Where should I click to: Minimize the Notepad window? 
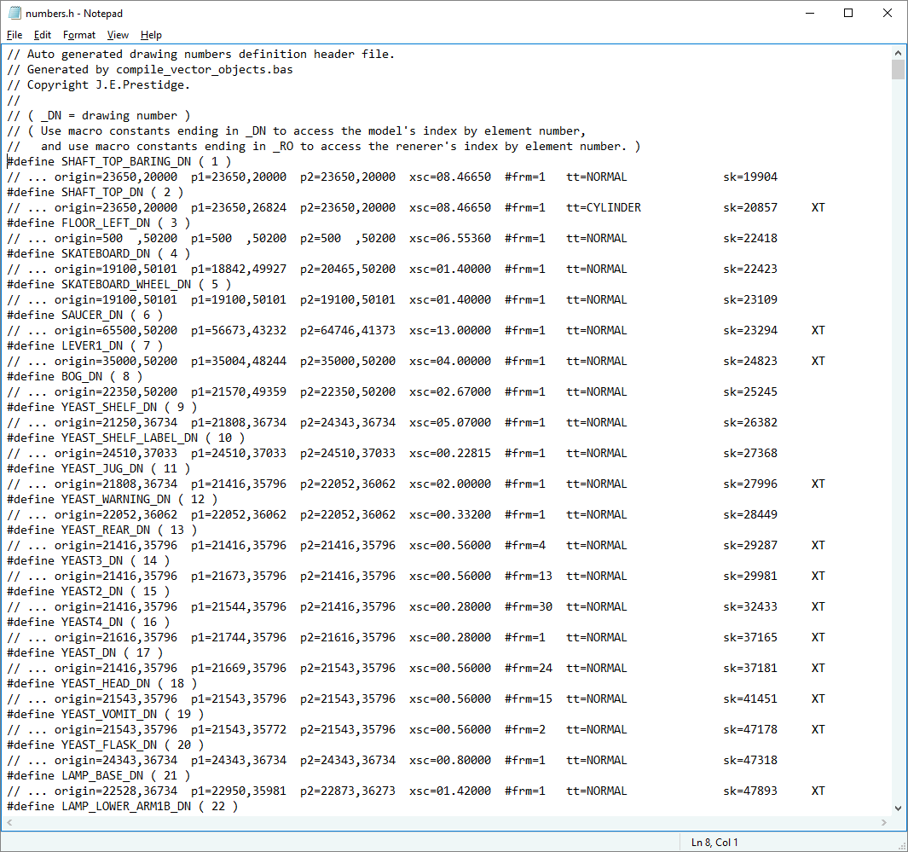808,13
